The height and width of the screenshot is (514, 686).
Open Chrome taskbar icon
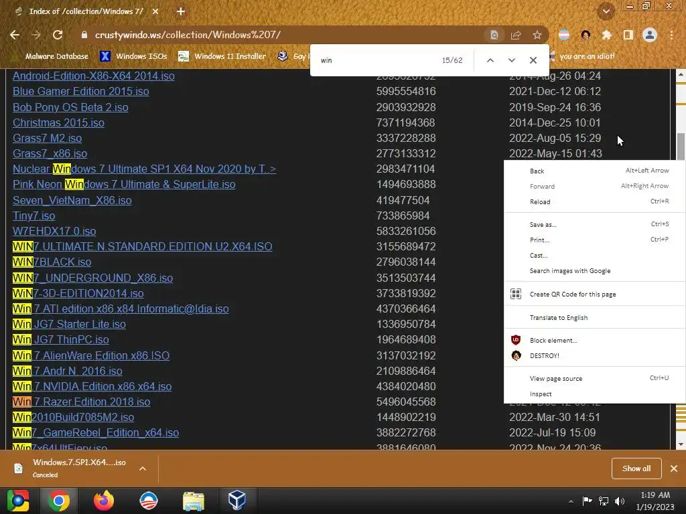59,501
